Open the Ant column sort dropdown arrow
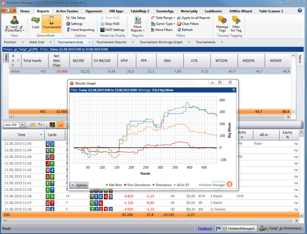 coord(18,60)
